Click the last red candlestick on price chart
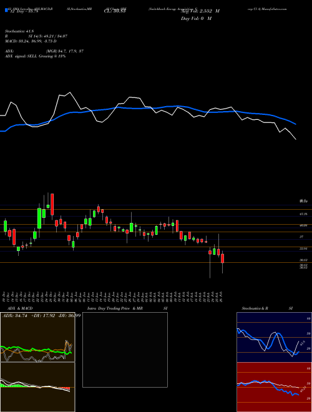This screenshot has width=312, height=412. point(222,258)
